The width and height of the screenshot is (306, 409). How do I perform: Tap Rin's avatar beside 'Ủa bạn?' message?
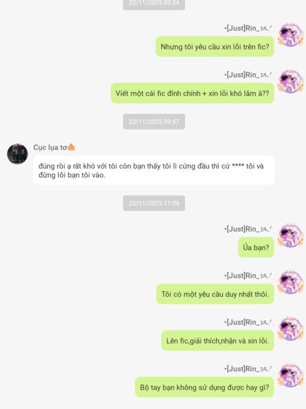point(290,235)
